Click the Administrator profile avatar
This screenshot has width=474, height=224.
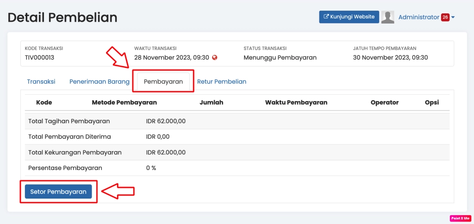click(x=387, y=17)
